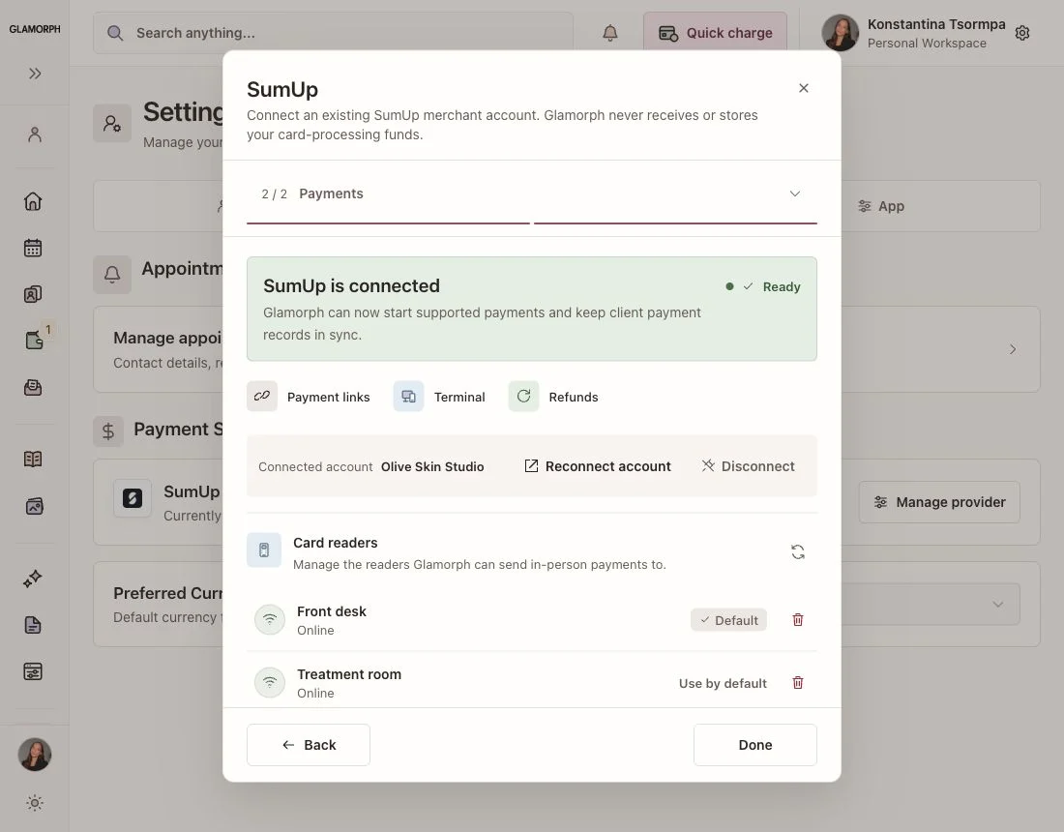Screen dimensions: 1064x832
Task: Click the Payment links chain icon
Action: 262,397
